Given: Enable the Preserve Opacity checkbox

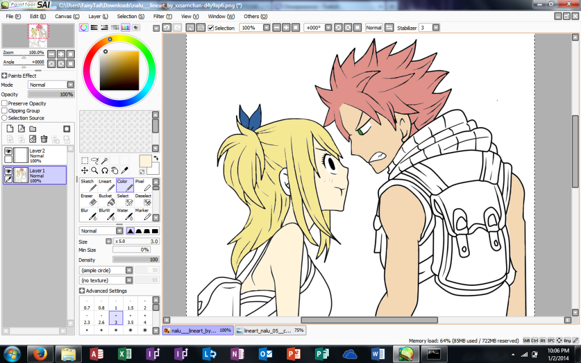Looking at the screenshot, I should [x=5, y=104].
